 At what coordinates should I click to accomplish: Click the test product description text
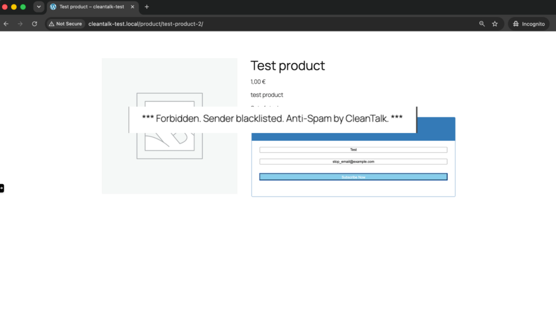[267, 95]
